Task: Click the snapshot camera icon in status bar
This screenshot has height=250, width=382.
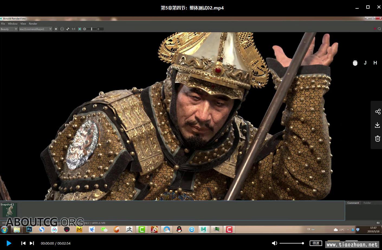Action: click(x=378, y=223)
